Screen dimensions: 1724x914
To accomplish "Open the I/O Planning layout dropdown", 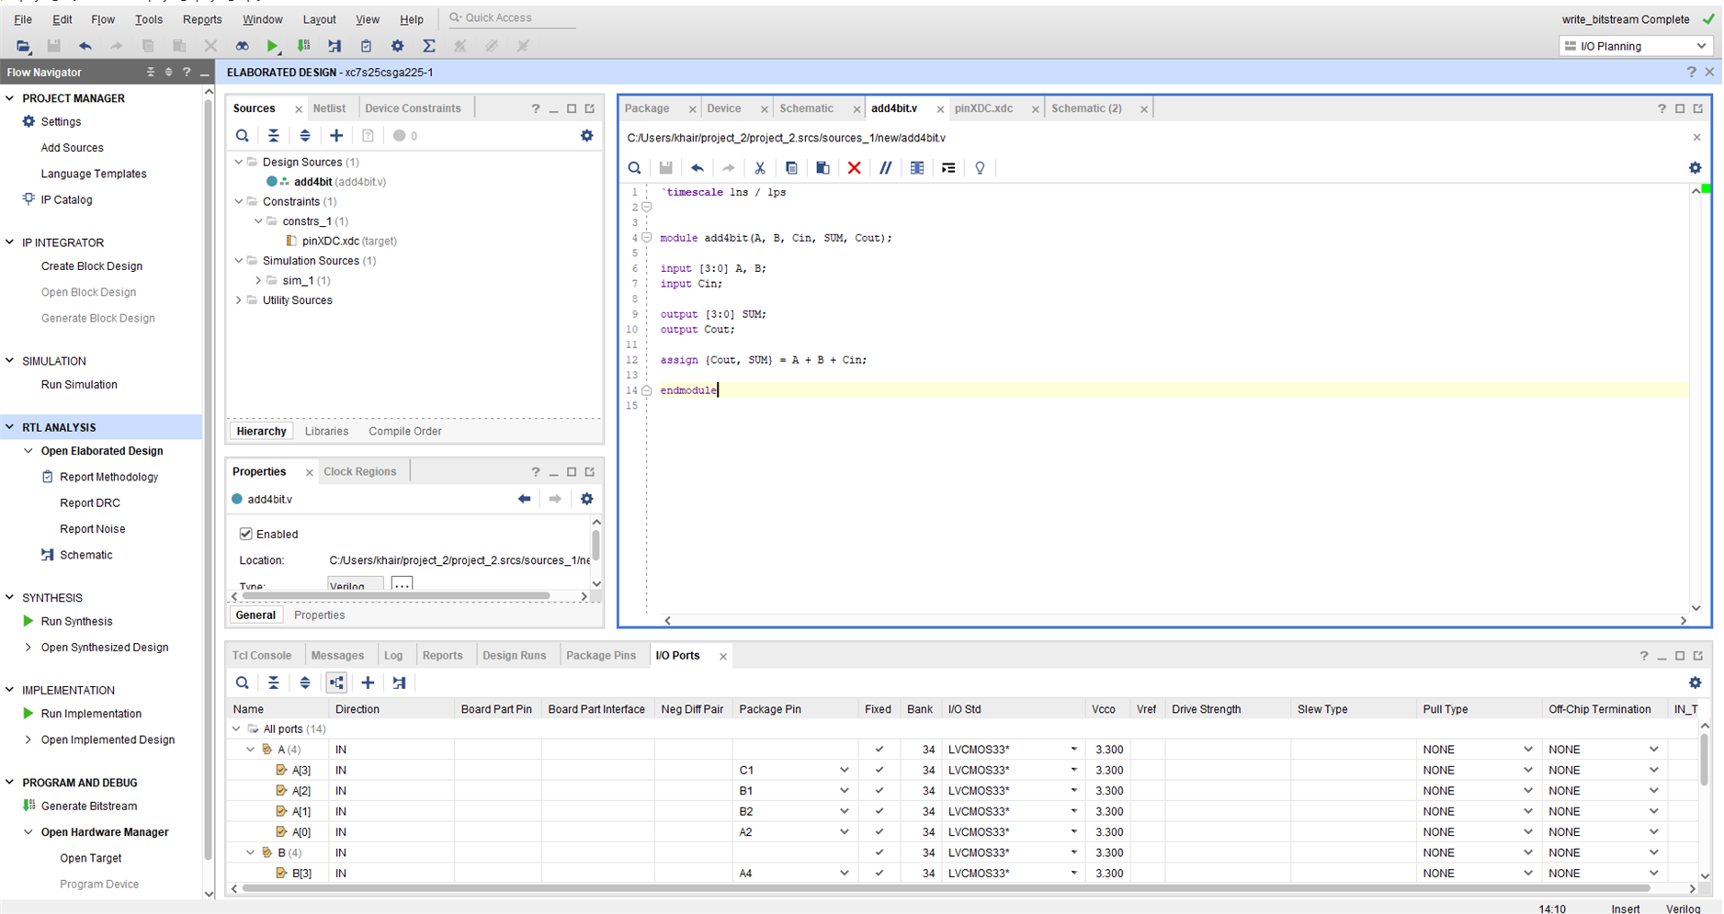I will click(x=1635, y=46).
